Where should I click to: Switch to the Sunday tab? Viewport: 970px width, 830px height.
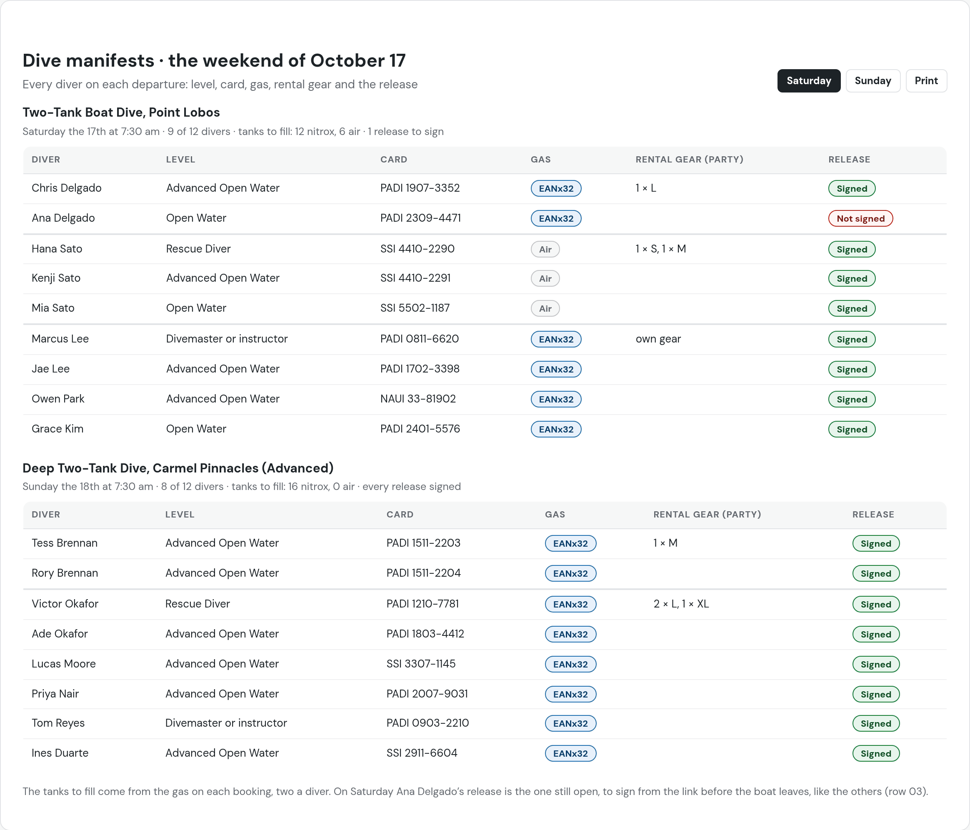[x=872, y=80]
